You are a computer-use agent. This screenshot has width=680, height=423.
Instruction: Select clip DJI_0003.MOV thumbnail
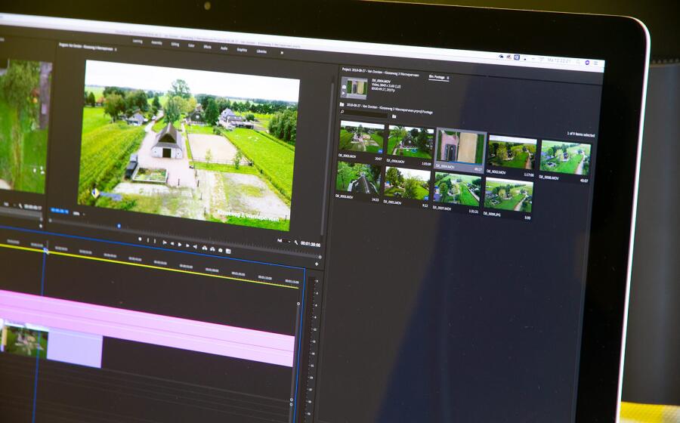pos(361,137)
